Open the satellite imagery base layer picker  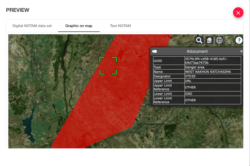[229, 40]
